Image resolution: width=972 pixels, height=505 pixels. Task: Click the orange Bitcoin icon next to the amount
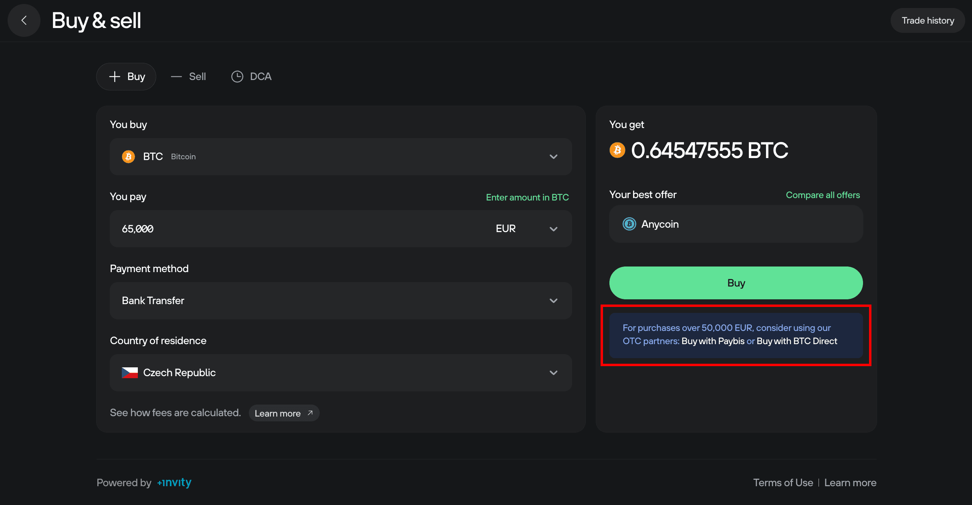tap(617, 150)
